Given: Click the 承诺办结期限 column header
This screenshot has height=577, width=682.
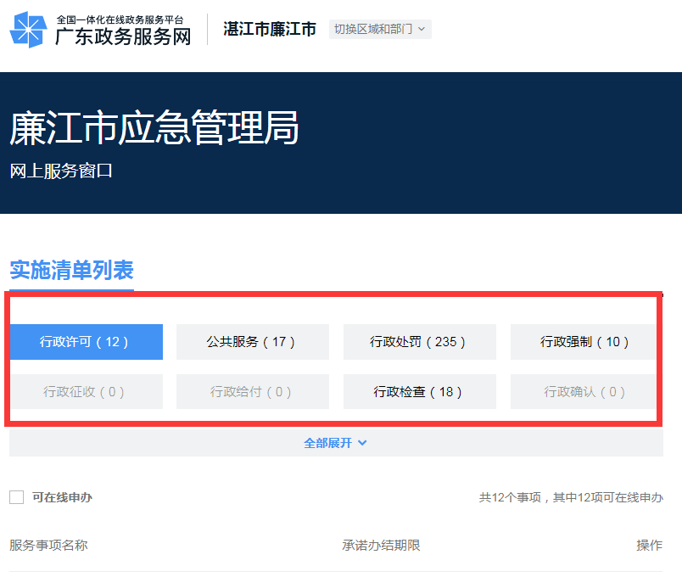Looking at the screenshot, I should [381, 545].
